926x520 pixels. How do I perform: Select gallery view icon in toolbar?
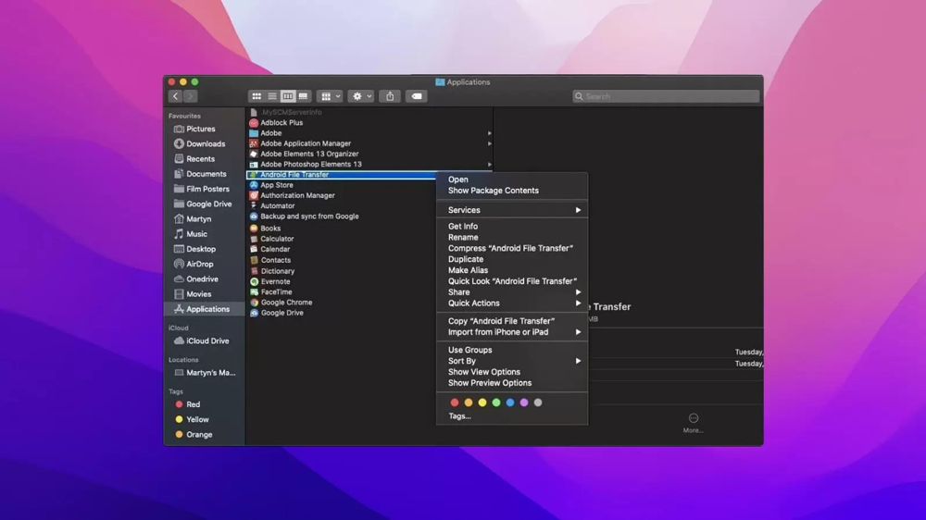point(303,96)
